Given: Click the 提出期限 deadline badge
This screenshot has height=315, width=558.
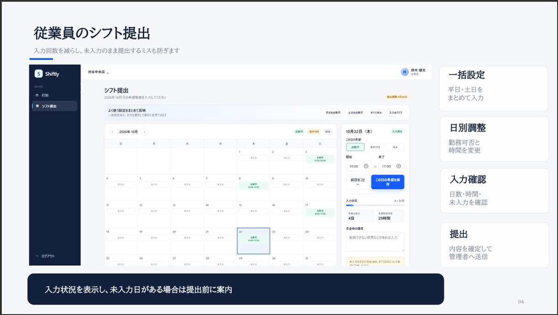Looking at the screenshot, I should tap(397, 97).
